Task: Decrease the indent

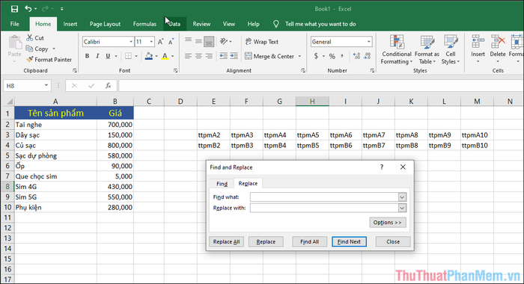Action: click(x=224, y=56)
